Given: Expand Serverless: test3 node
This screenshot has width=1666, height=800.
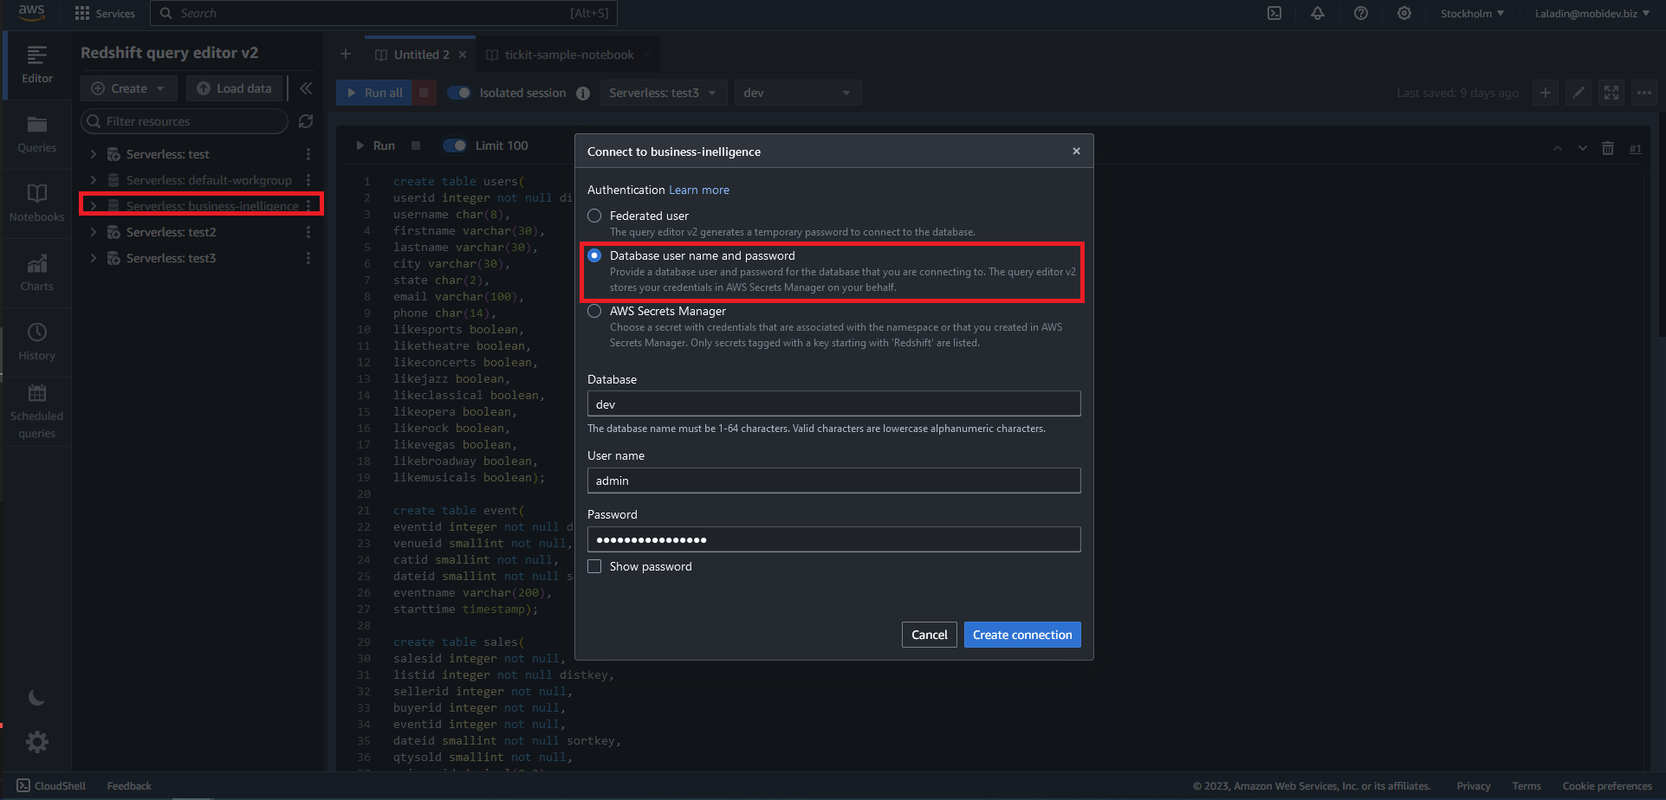Looking at the screenshot, I should pos(94,258).
